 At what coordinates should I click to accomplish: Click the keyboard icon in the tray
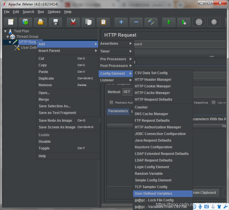[x=207, y=207]
